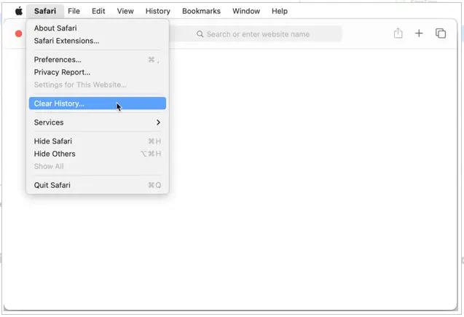Select Clear History… menu item
The width and height of the screenshot is (464, 317).
click(x=98, y=103)
